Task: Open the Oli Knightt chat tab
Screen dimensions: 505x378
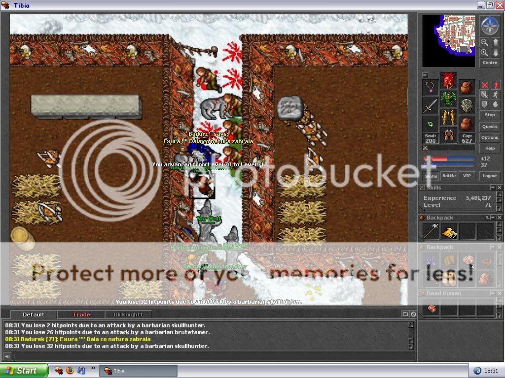Action: 128,315
